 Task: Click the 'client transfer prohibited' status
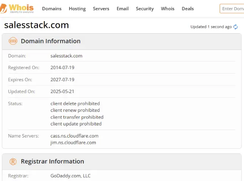click(x=77, y=117)
